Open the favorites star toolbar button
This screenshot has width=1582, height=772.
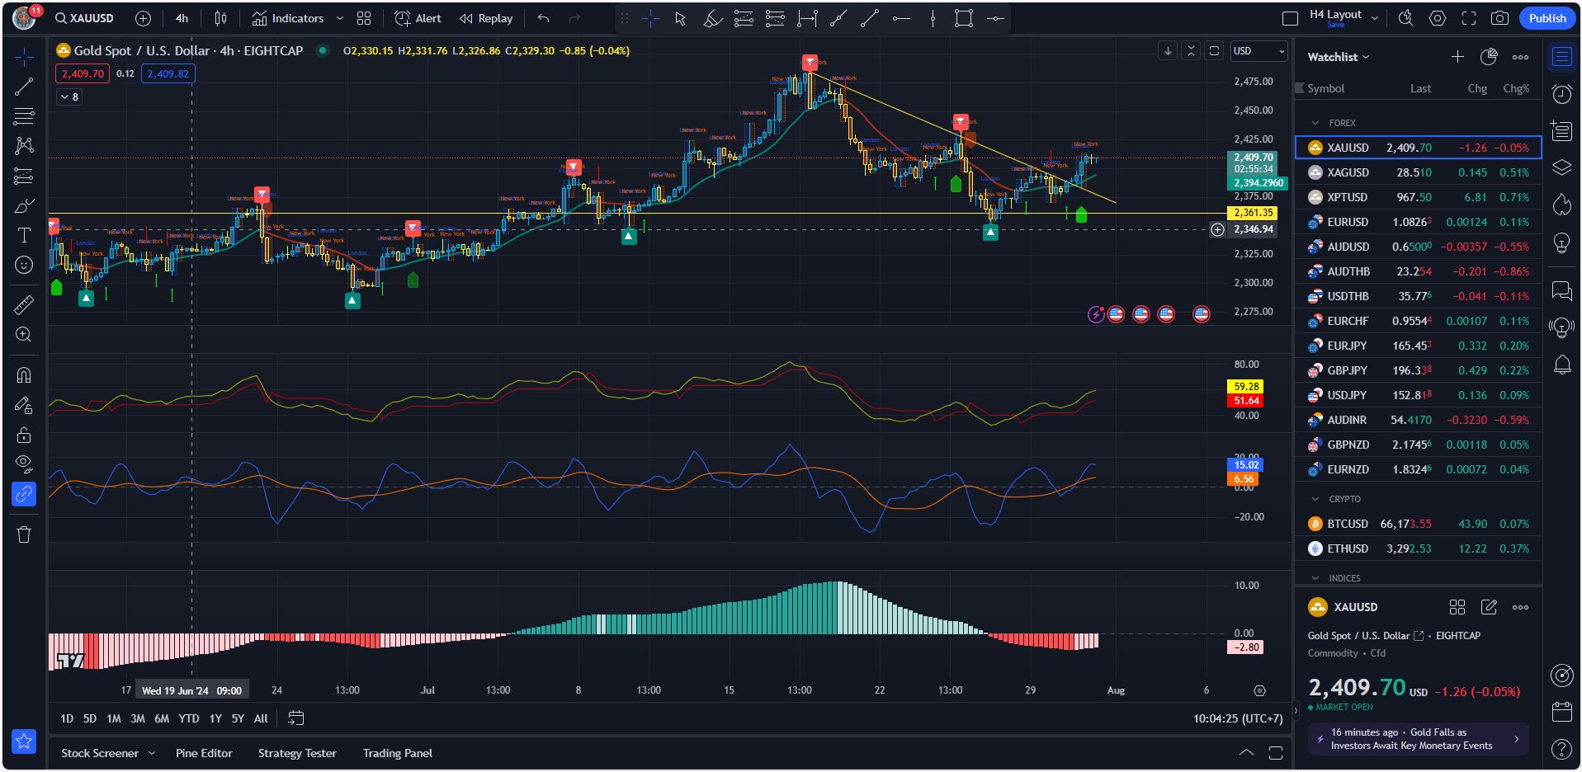pyautogui.click(x=24, y=741)
